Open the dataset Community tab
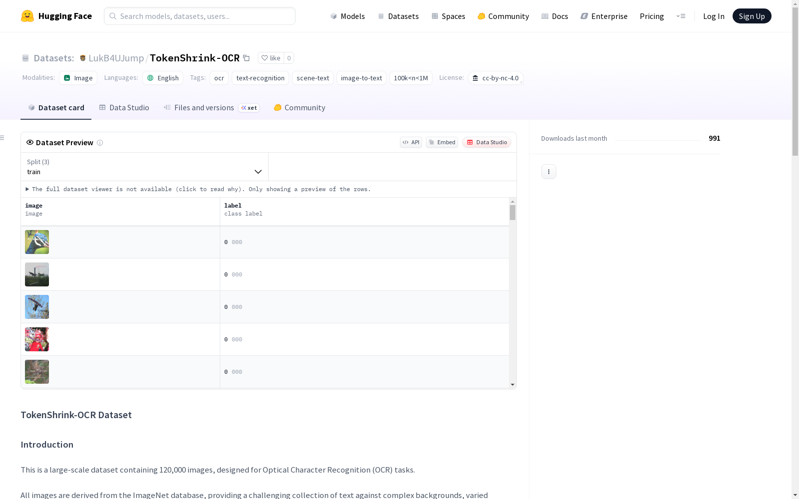799x499 pixels. point(300,108)
